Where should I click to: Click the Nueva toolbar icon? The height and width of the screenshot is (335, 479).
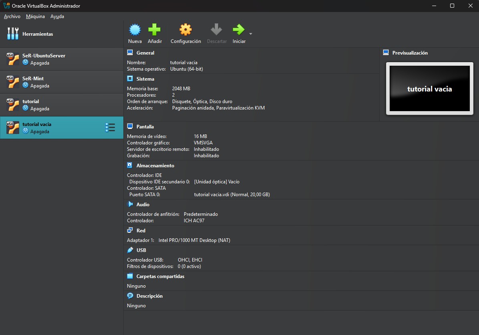(x=135, y=30)
